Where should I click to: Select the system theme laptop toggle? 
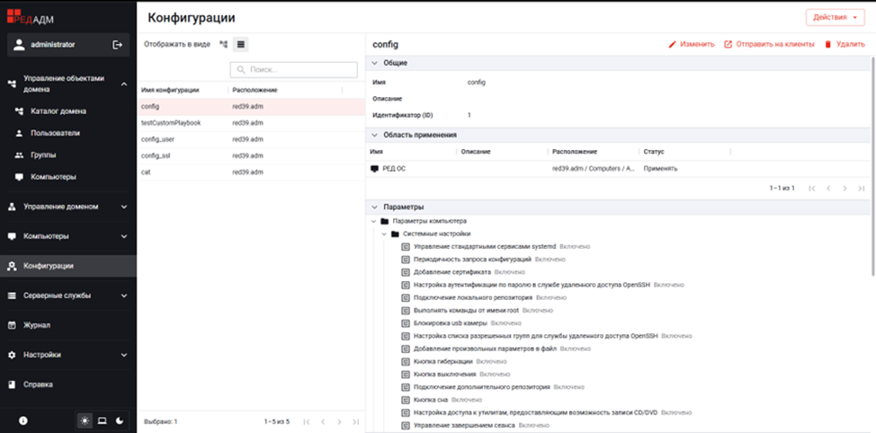102,420
